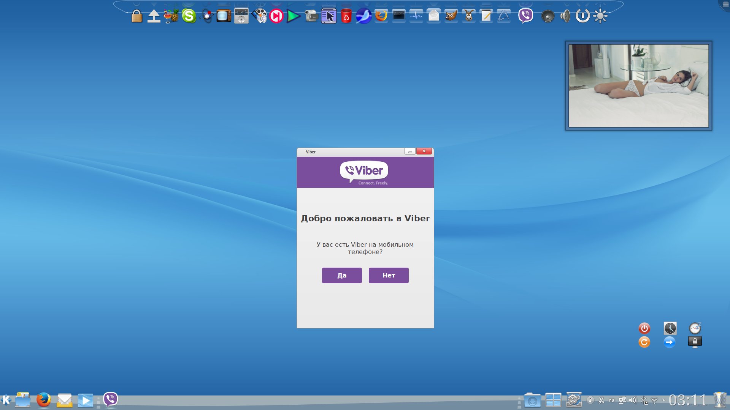This screenshot has height=410, width=730.
Task: Click the brightness sun icon in the dock
Action: pyautogui.click(x=600, y=16)
